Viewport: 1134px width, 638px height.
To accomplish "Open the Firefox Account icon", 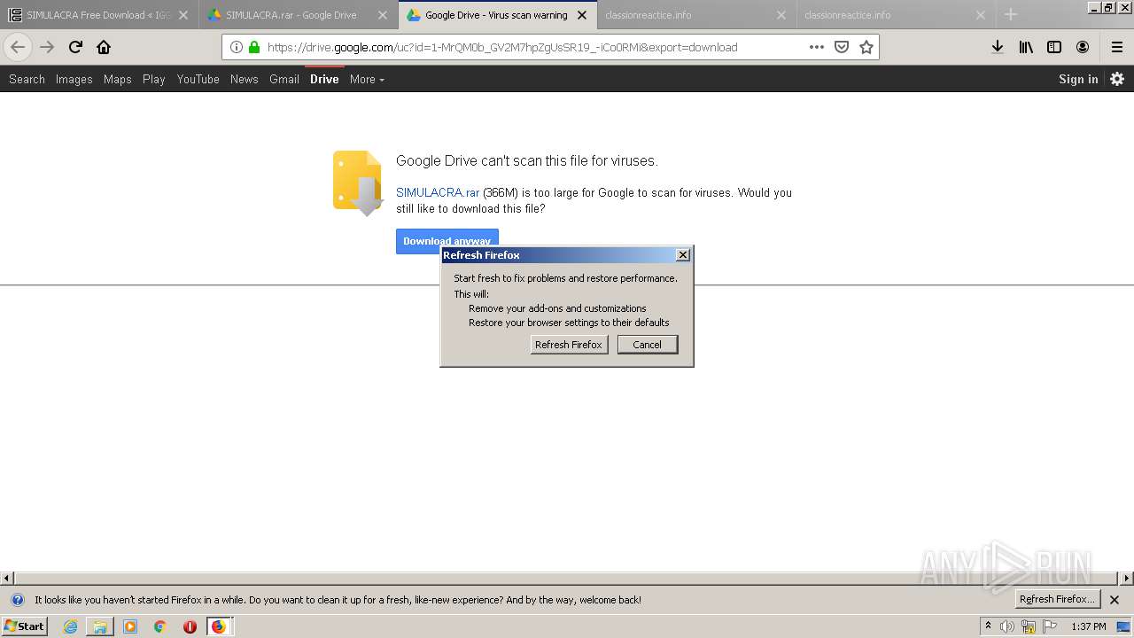I will (1083, 47).
